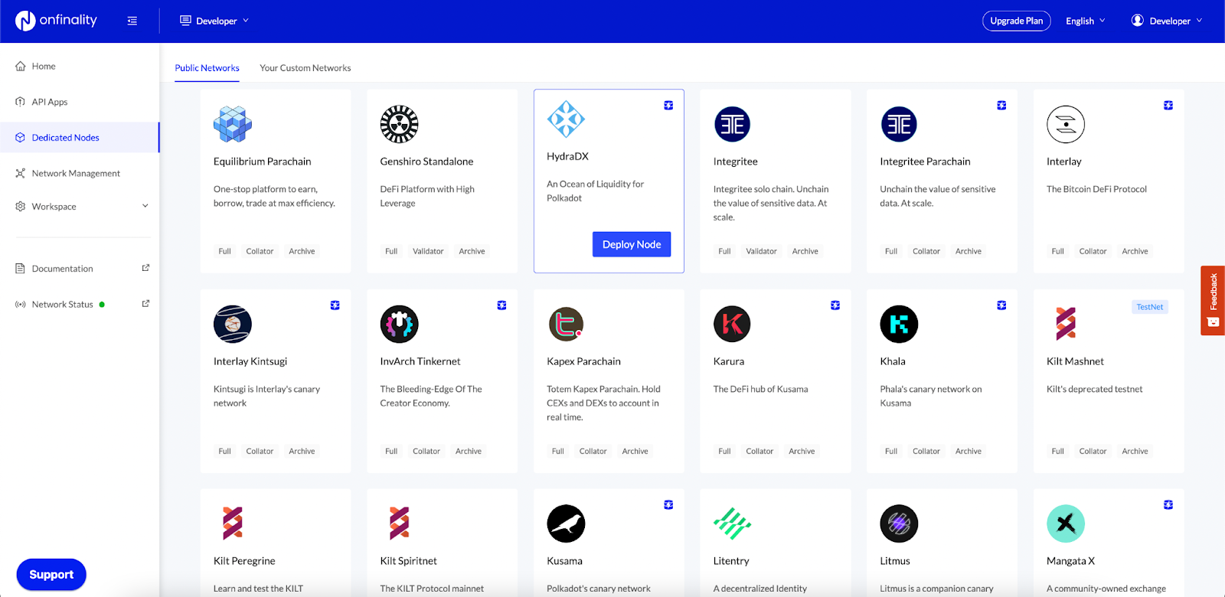
Task: Click the Documentation external link icon
Action: [x=145, y=268]
